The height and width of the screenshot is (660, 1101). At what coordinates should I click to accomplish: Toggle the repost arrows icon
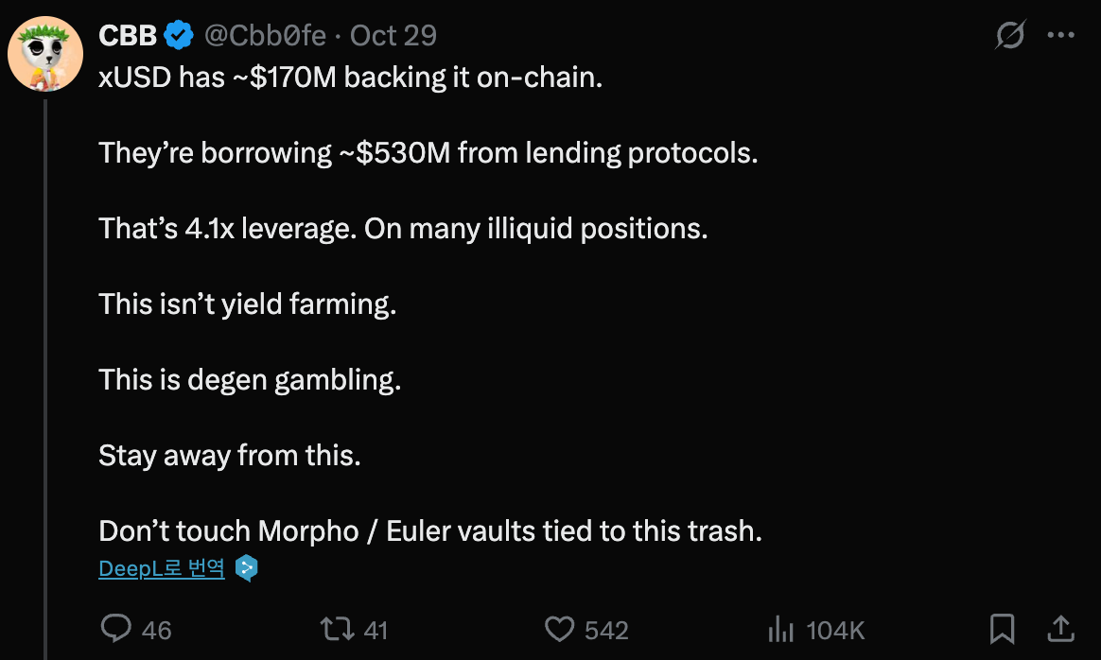point(333,629)
